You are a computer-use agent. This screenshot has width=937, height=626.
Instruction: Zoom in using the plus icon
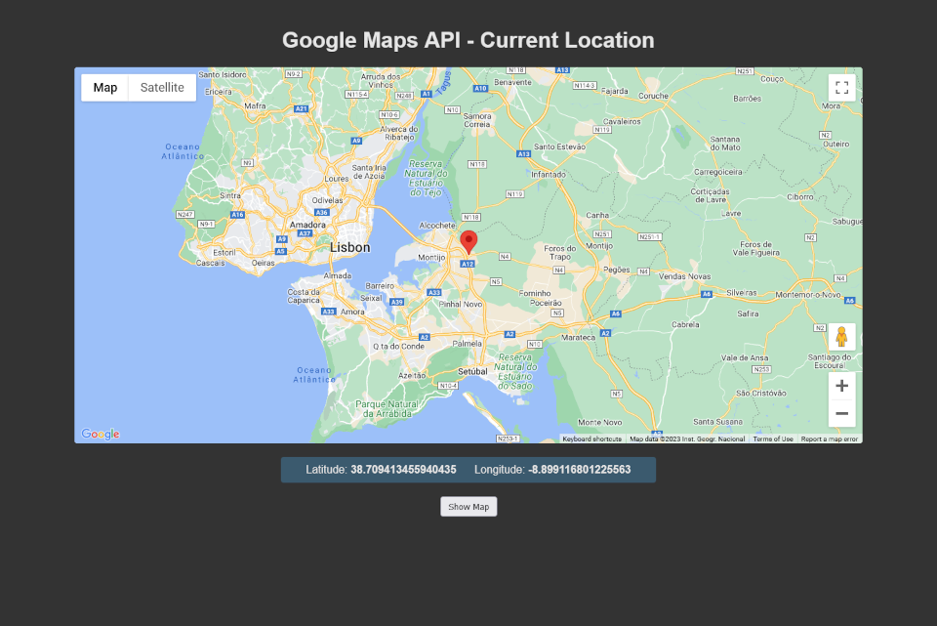point(841,385)
